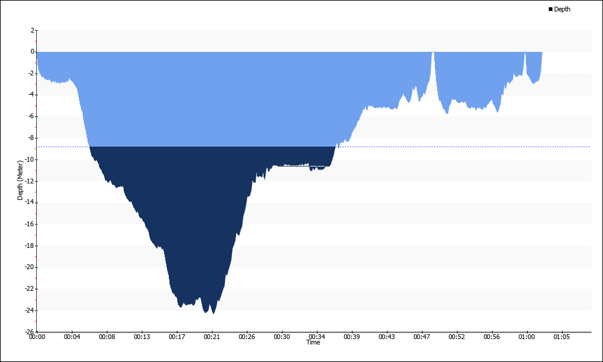Viewport: 603px width, 362px height.
Task: Click the '-10' depth axis label
Action: click(30, 159)
